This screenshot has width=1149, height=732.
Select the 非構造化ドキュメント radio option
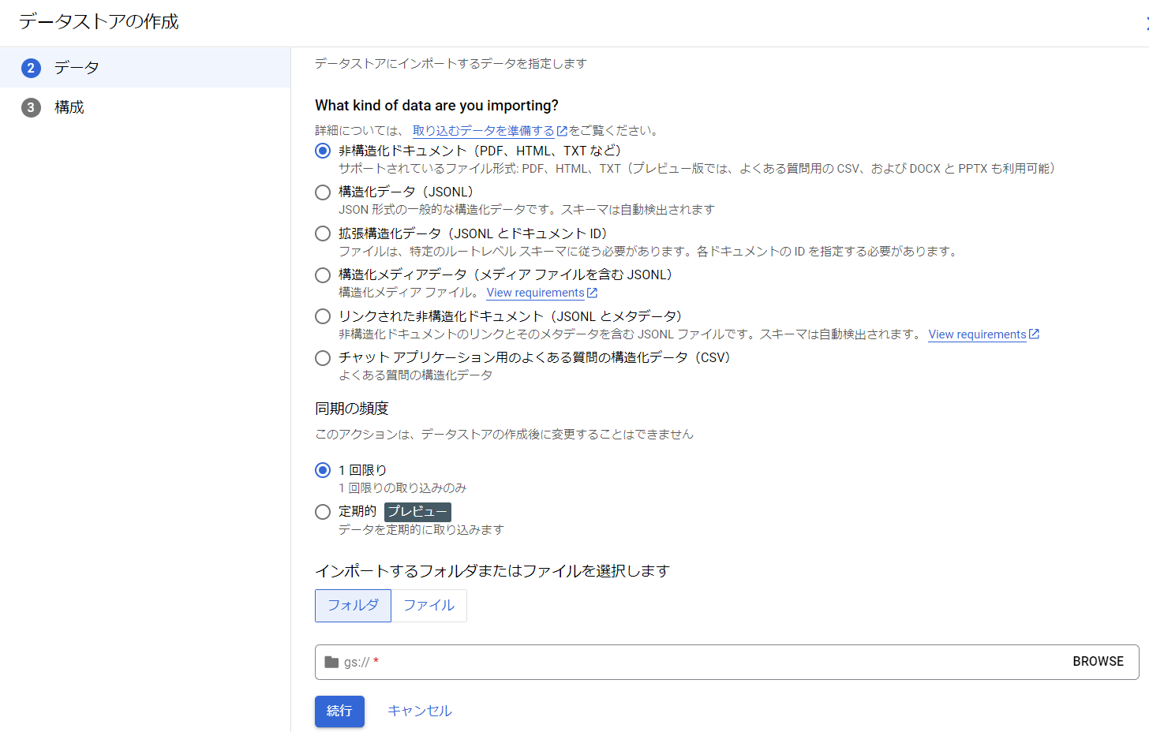pos(323,151)
